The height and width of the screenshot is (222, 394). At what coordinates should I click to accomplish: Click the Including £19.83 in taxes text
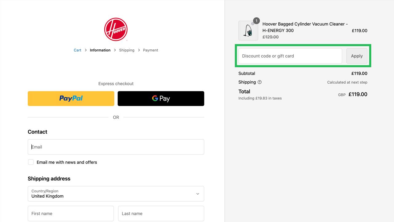coord(260,98)
